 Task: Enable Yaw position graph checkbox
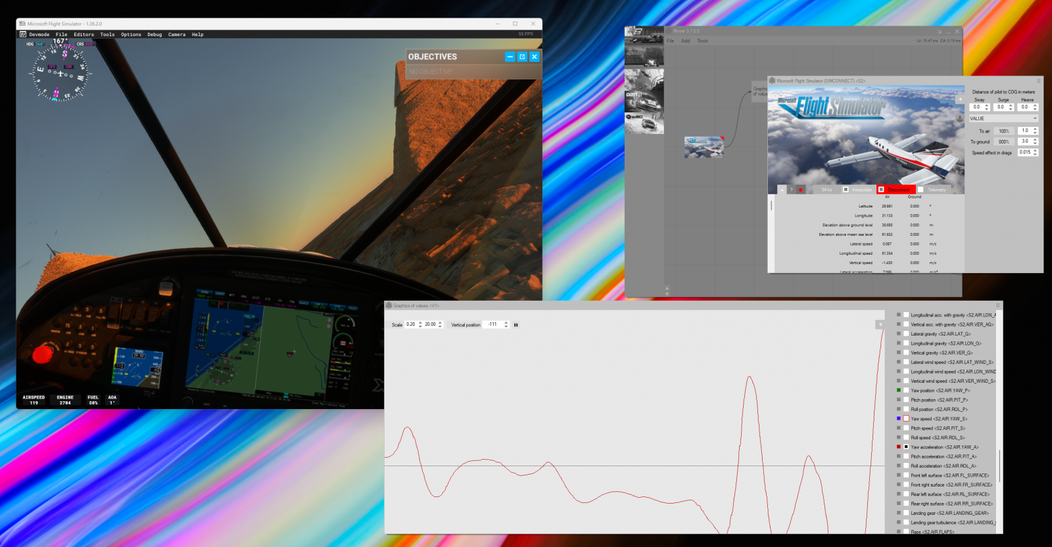coord(906,391)
